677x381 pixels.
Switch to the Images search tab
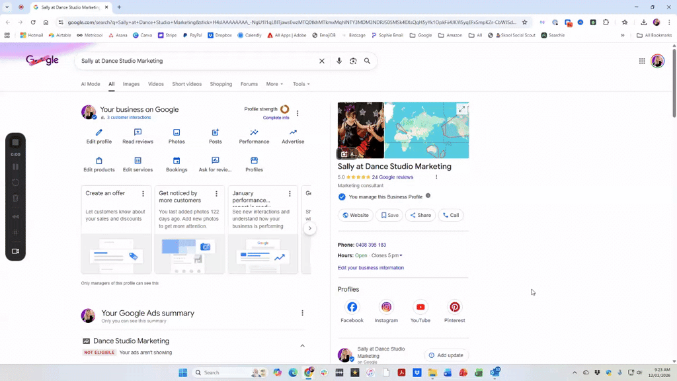pyautogui.click(x=130, y=84)
